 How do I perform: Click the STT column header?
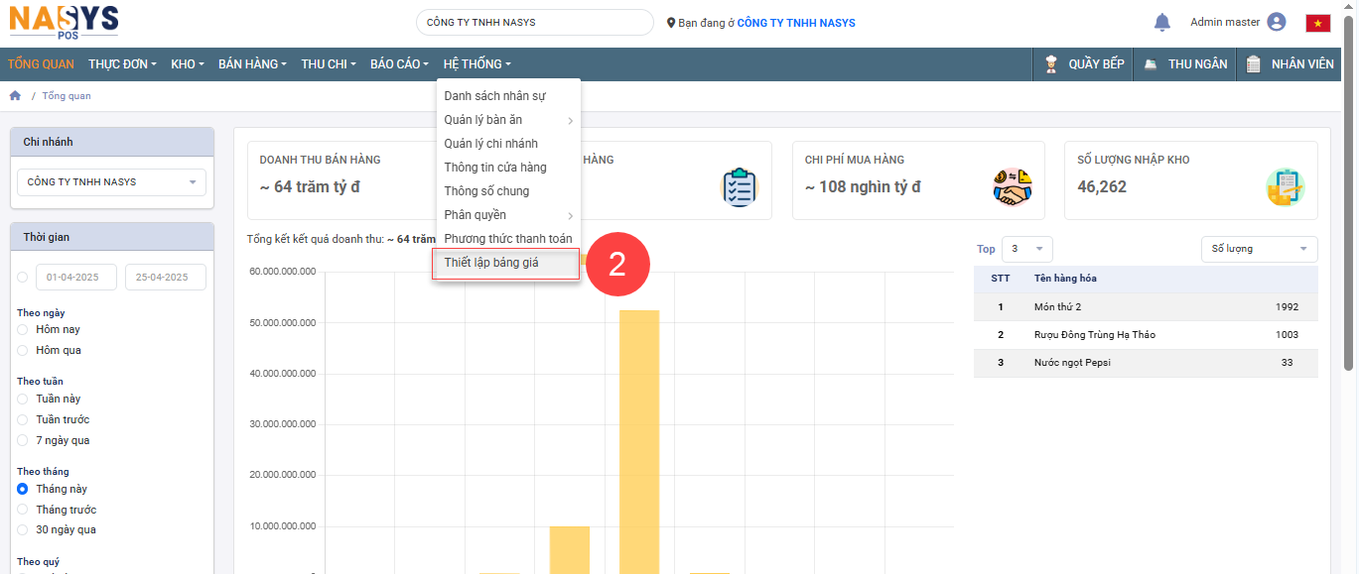(x=1001, y=279)
